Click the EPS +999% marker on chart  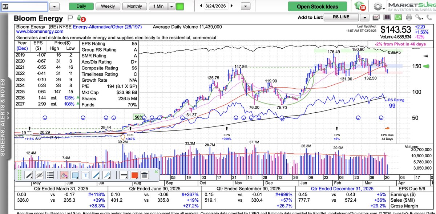point(227,137)
